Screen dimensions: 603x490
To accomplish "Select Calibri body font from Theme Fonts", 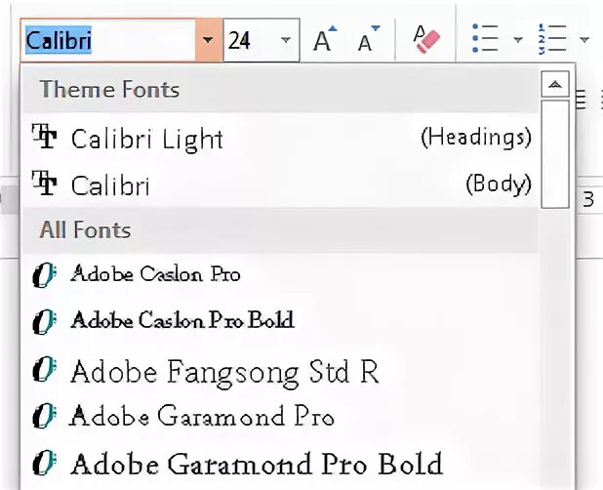I will pos(280,184).
